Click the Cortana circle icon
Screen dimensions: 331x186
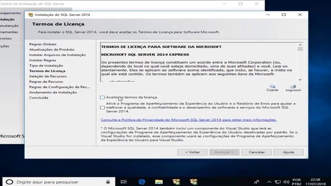click(9, 182)
